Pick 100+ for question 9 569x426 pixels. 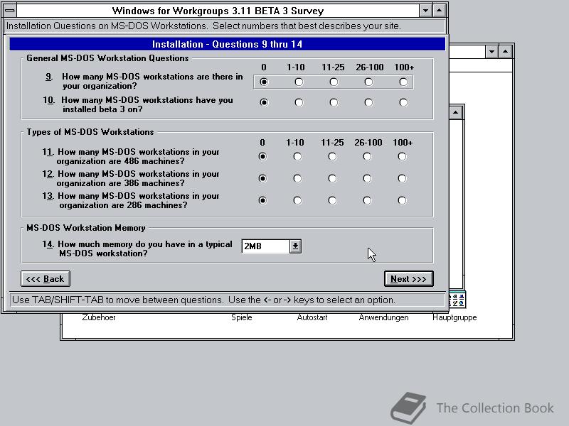[403, 82]
